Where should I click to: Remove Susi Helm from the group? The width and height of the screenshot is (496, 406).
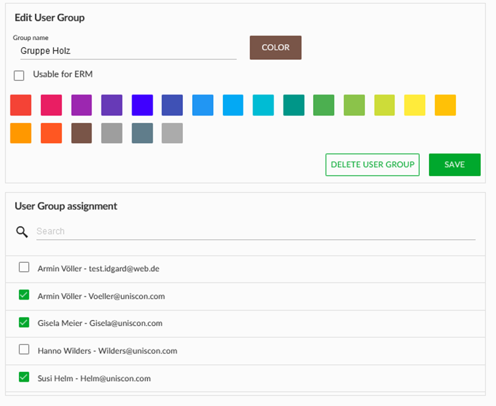pos(24,378)
